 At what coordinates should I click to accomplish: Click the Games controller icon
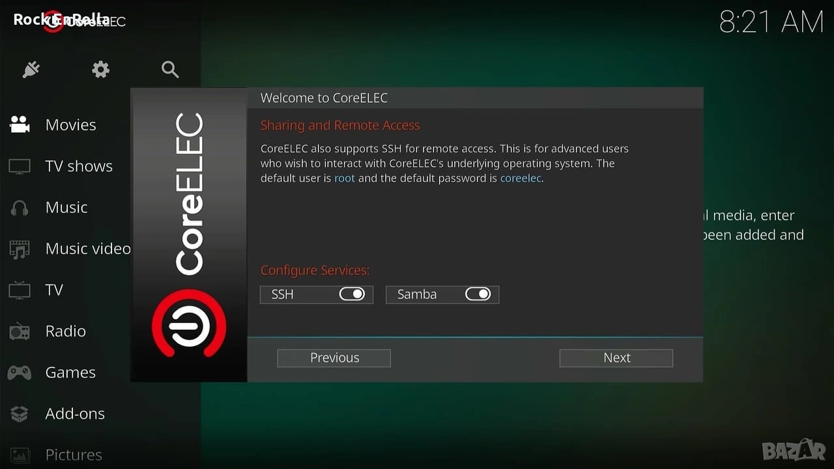coord(20,373)
